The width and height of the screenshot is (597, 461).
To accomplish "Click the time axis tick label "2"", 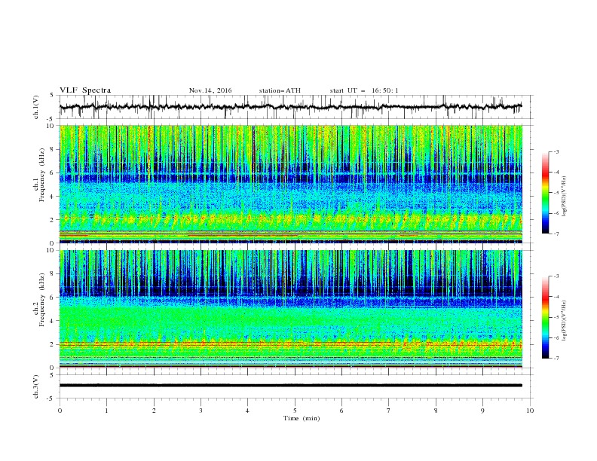I will (154, 411).
